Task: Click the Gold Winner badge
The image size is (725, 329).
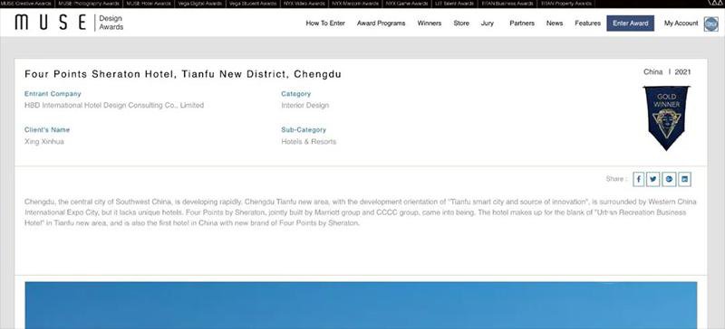Action: (x=666, y=117)
